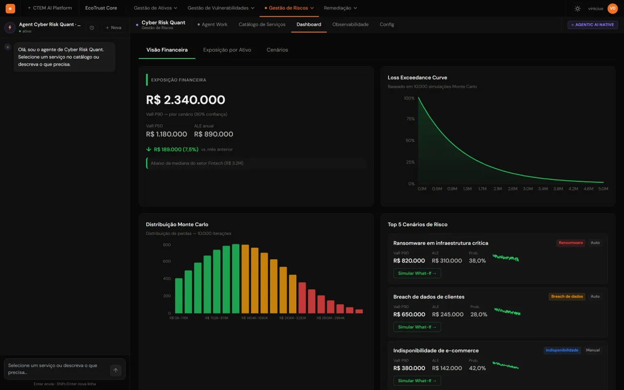Viewport: 624px width, 390px height.
Task: Click Simular What-If for Breach de dados
Action: coord(417,327)
